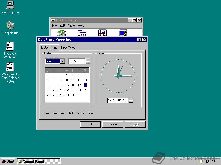Open the My Computer desktop icon

tap(10, 7)
